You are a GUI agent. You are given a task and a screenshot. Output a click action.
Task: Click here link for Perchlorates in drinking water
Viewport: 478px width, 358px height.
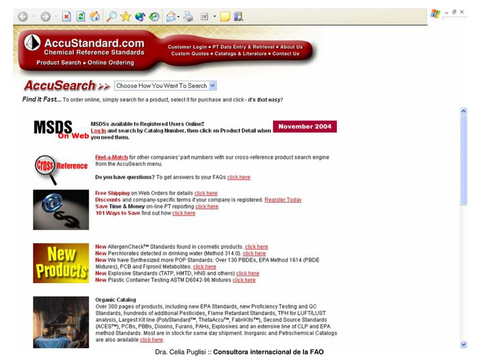click(x=254, y=254)
